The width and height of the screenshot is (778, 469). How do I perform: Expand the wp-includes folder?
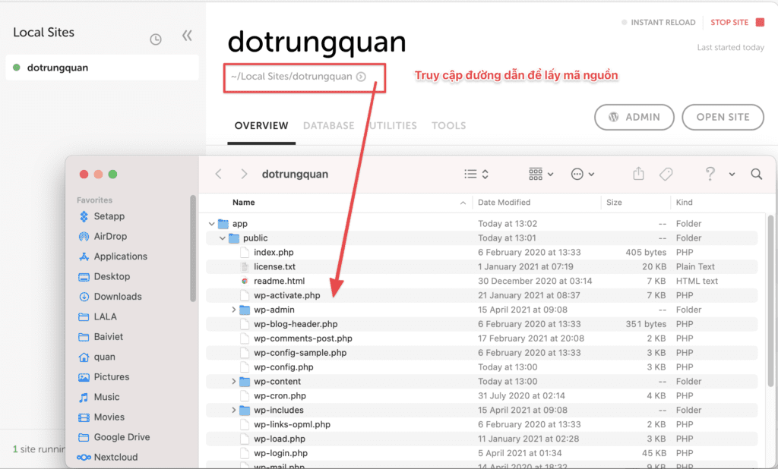pyautogui.click(x=234, y=411)
